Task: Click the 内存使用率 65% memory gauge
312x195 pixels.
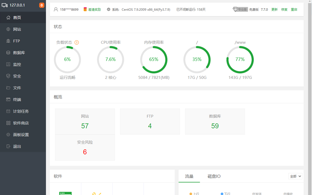Action: click(x=154, y=59)
